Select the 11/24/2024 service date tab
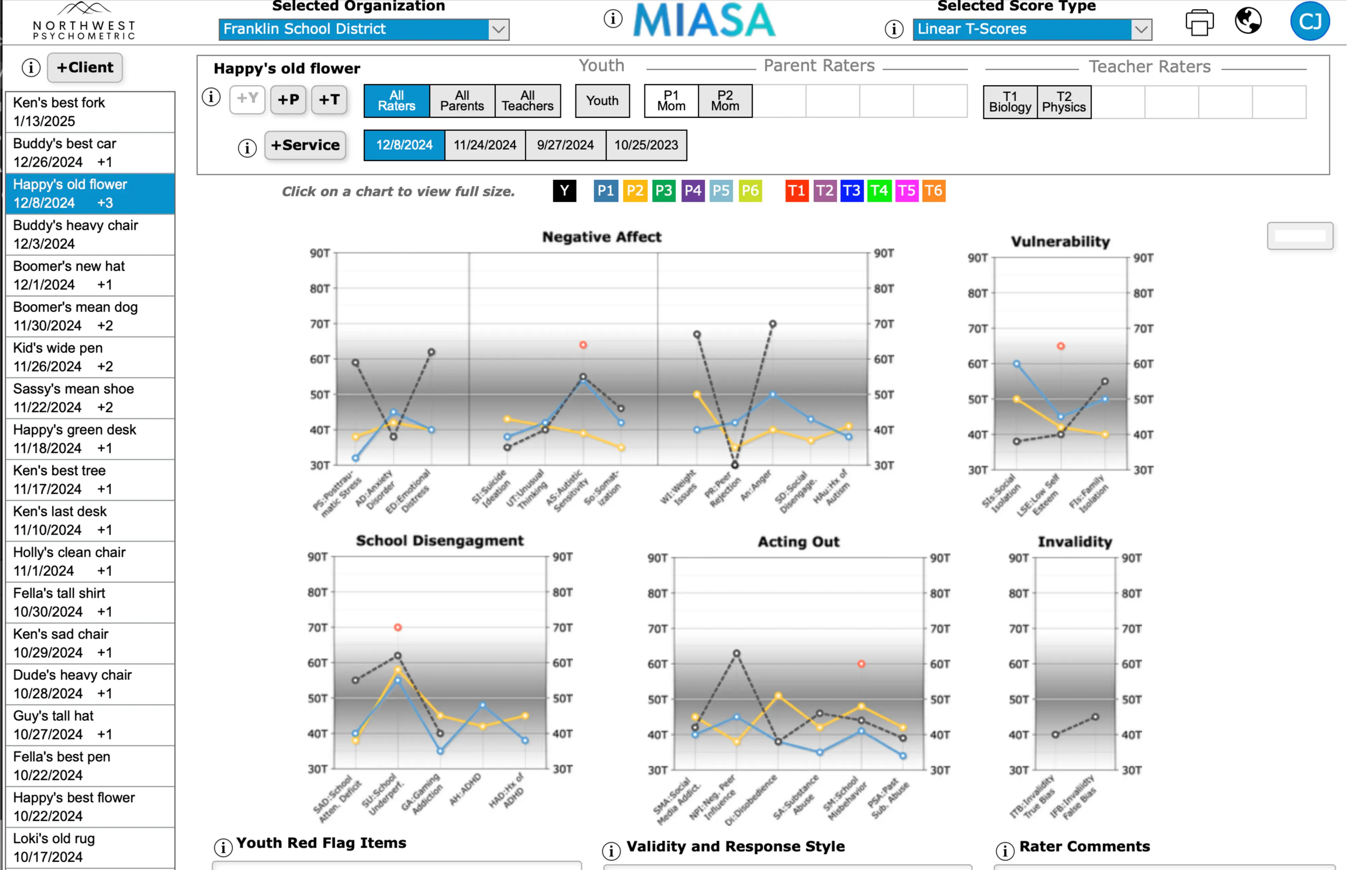This screenshot has width=1347, height=870. (484, 145)
